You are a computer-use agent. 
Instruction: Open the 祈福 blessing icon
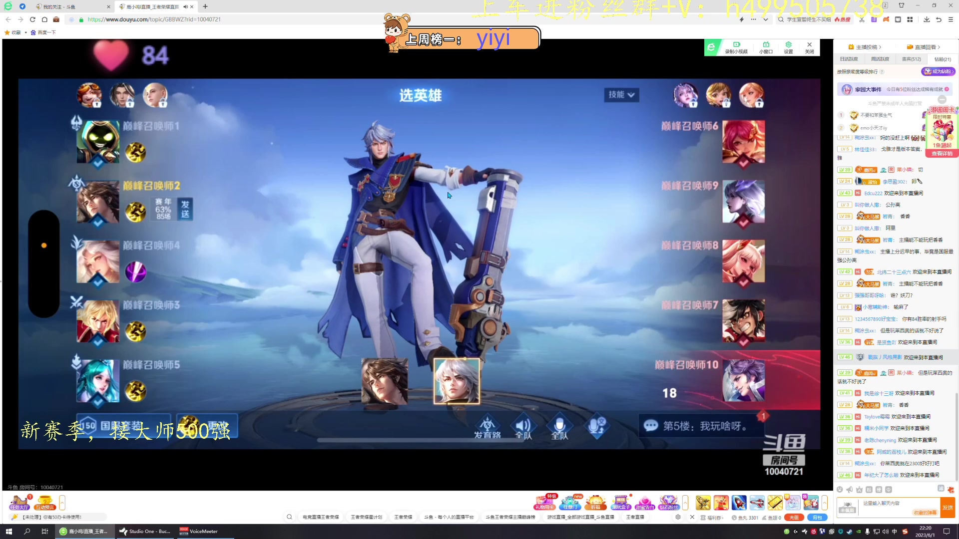point(595,502)
